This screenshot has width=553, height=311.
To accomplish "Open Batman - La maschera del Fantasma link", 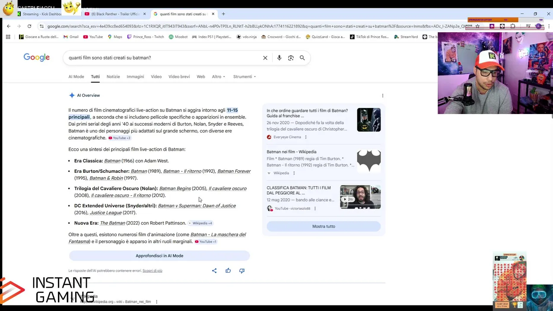I will point(157,238).
